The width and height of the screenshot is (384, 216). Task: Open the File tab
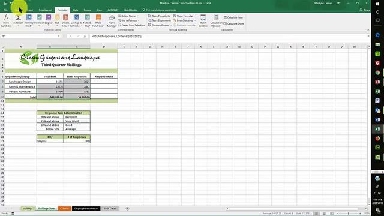[5, 10]
